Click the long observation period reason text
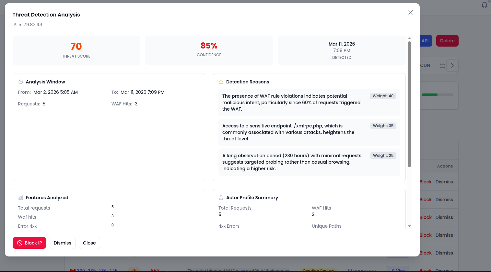This screenshot has height=272, width=491. pyautogui.click(x=292, y=162)
